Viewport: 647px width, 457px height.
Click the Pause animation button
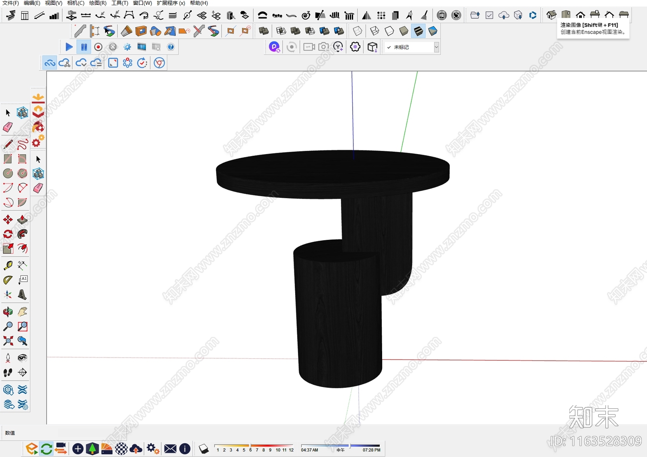[x=84, y=47]
